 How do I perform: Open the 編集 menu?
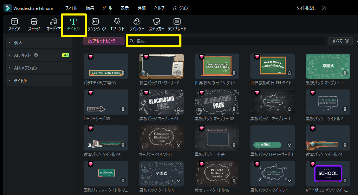pos(90,8)
